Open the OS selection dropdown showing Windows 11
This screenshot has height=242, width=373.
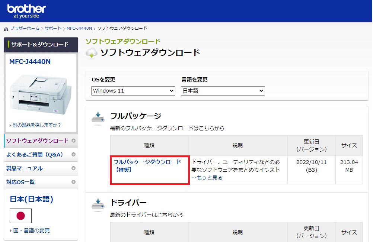(133, 91)
